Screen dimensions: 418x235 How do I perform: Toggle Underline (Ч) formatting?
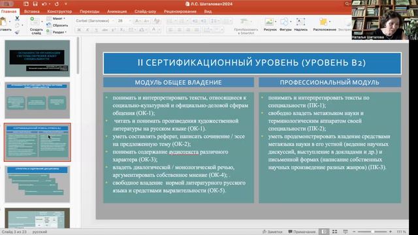96,30
